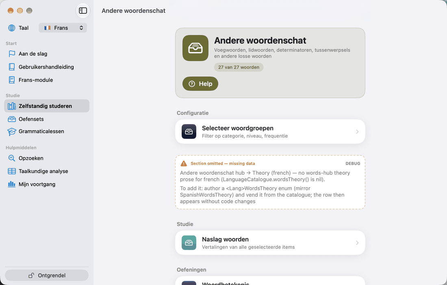Open Taalkundige analyse tool
Viewport: 447px width, 285px height.
click(x=47, y=171)
